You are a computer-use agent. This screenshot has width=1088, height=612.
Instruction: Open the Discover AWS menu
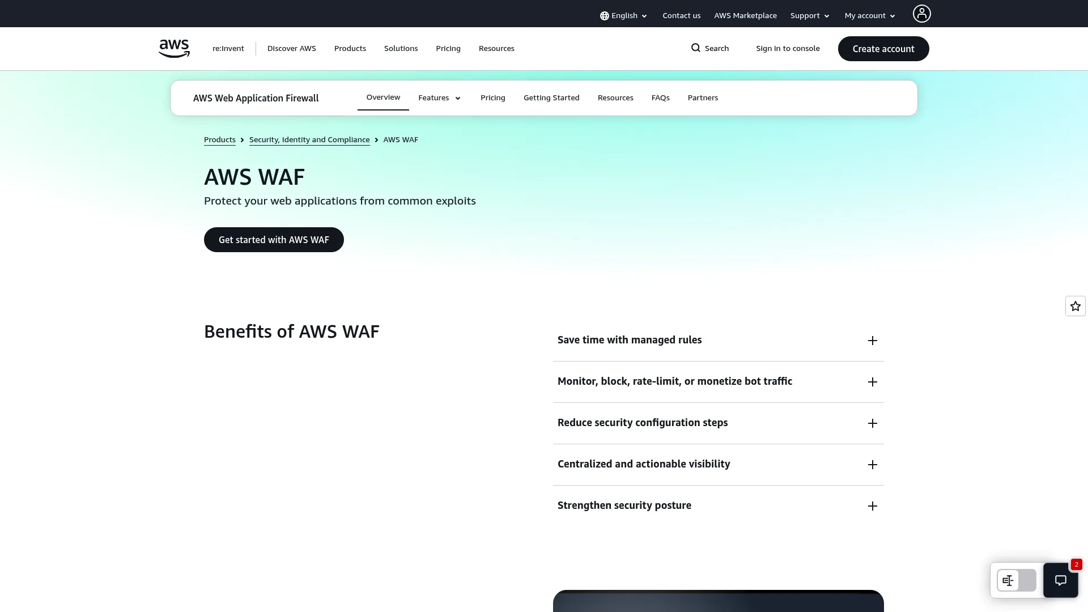pyautogui.click(x=292, y=49)
